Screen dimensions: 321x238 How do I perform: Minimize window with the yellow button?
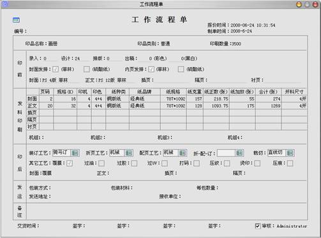point(299,4)
